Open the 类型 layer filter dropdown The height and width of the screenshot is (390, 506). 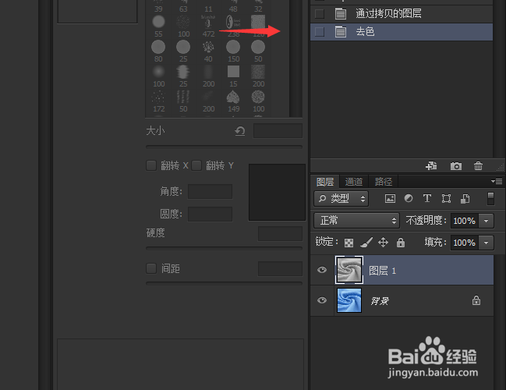[x=341, y=198]
